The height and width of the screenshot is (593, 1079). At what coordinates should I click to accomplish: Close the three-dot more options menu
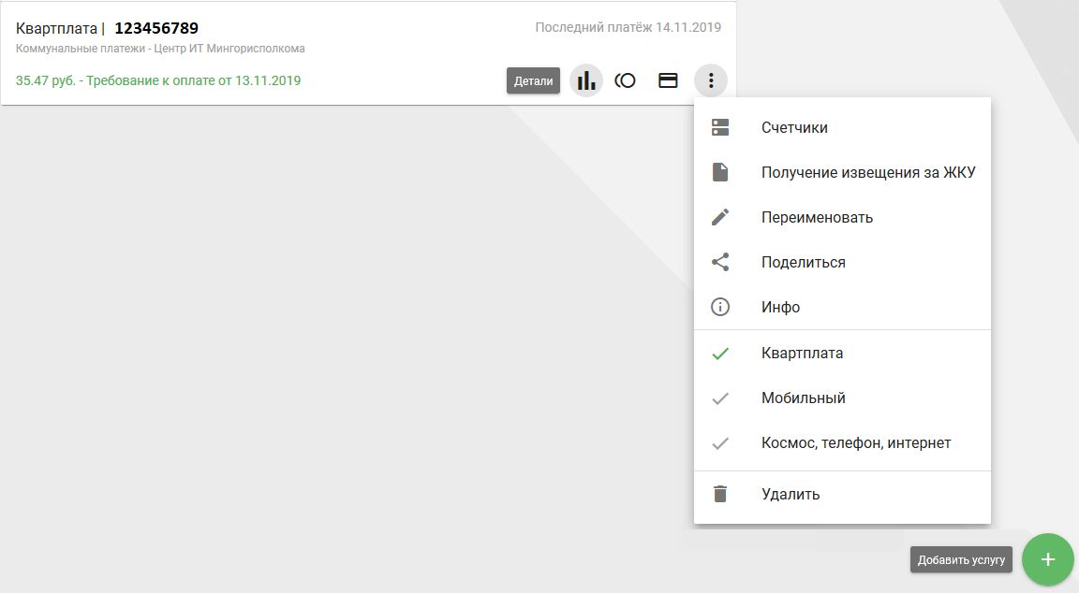click(711, 80)
